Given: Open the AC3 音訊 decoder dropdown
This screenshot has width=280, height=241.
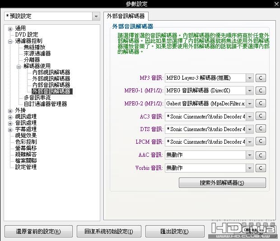Looking at the screenshot, I should click(x=250, y=117).
